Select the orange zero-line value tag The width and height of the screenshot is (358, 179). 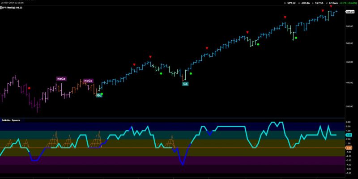pyautogui.click(x=349, y=148)
